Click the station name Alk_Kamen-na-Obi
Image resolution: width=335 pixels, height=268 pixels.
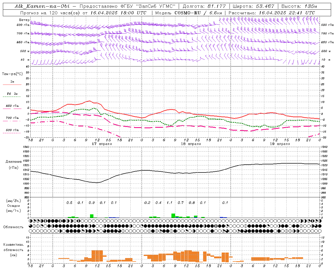pyautogui.click(x=42, y=6)
